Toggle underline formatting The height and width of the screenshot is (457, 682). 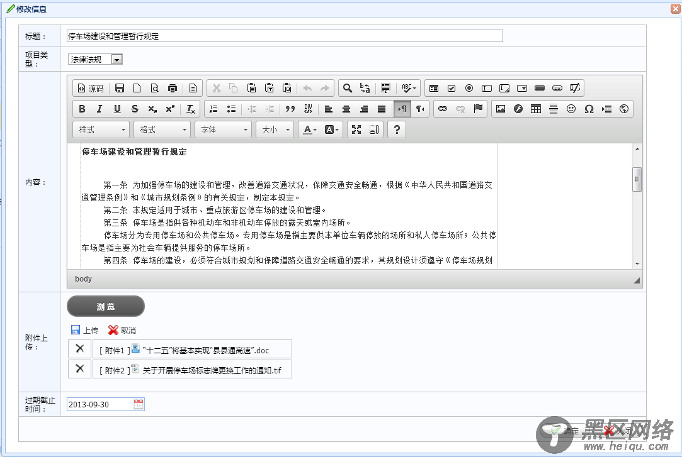[x=117, y=109]
